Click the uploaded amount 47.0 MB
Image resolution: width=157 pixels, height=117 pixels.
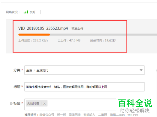point(75,40)
